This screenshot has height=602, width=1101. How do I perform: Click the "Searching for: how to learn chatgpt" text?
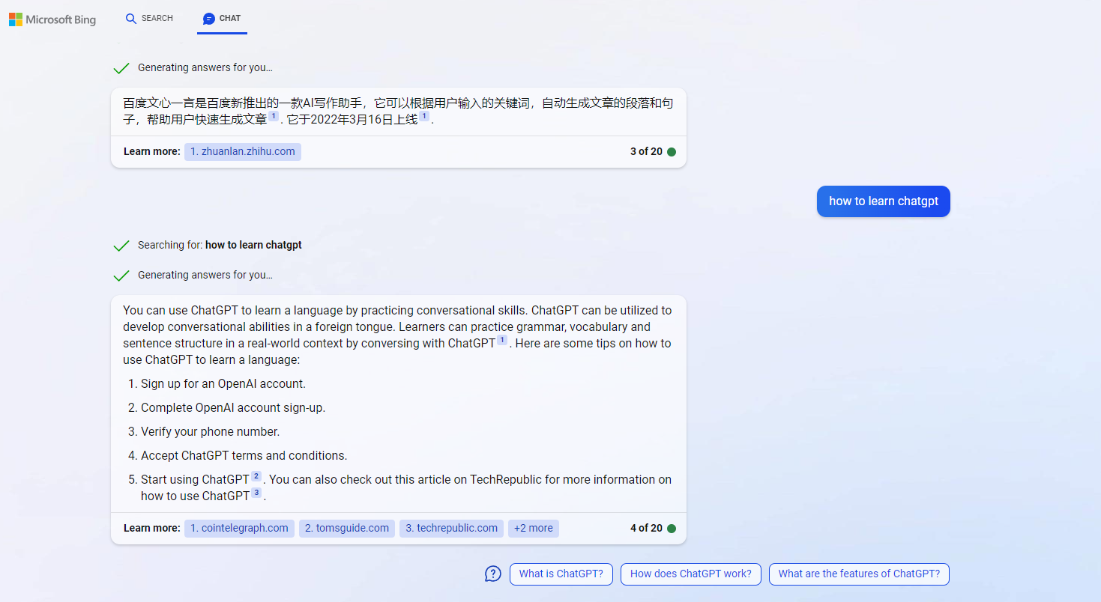[x=220, y=245]
